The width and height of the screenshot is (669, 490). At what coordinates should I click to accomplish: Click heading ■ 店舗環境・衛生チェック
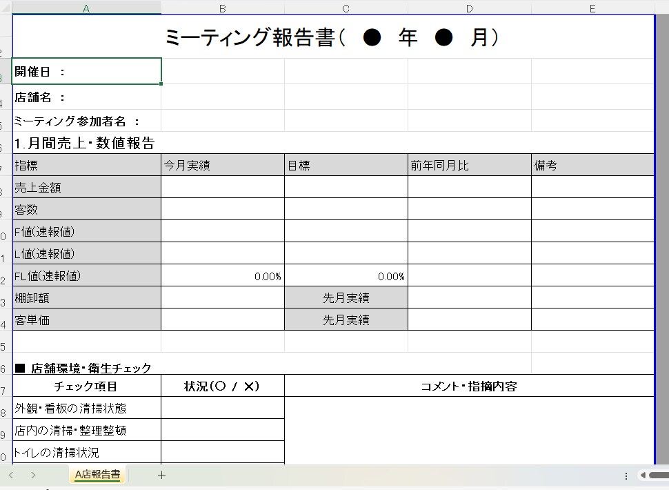83,368
